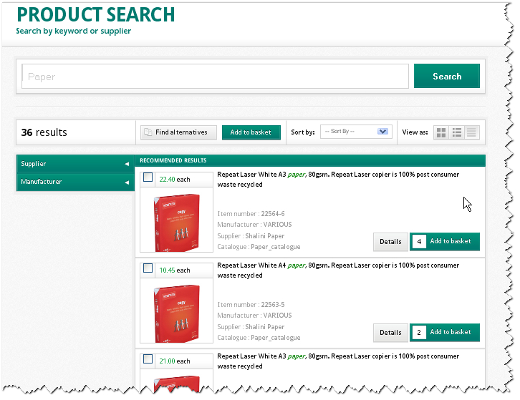Screen dimensions: 520x400
Task: Click Catalogue : Paper_catalogue for item 22564-6
Action: click(259, 247)
